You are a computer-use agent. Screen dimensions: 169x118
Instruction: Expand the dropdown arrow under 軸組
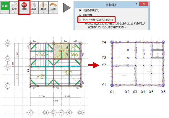[43, 12]
